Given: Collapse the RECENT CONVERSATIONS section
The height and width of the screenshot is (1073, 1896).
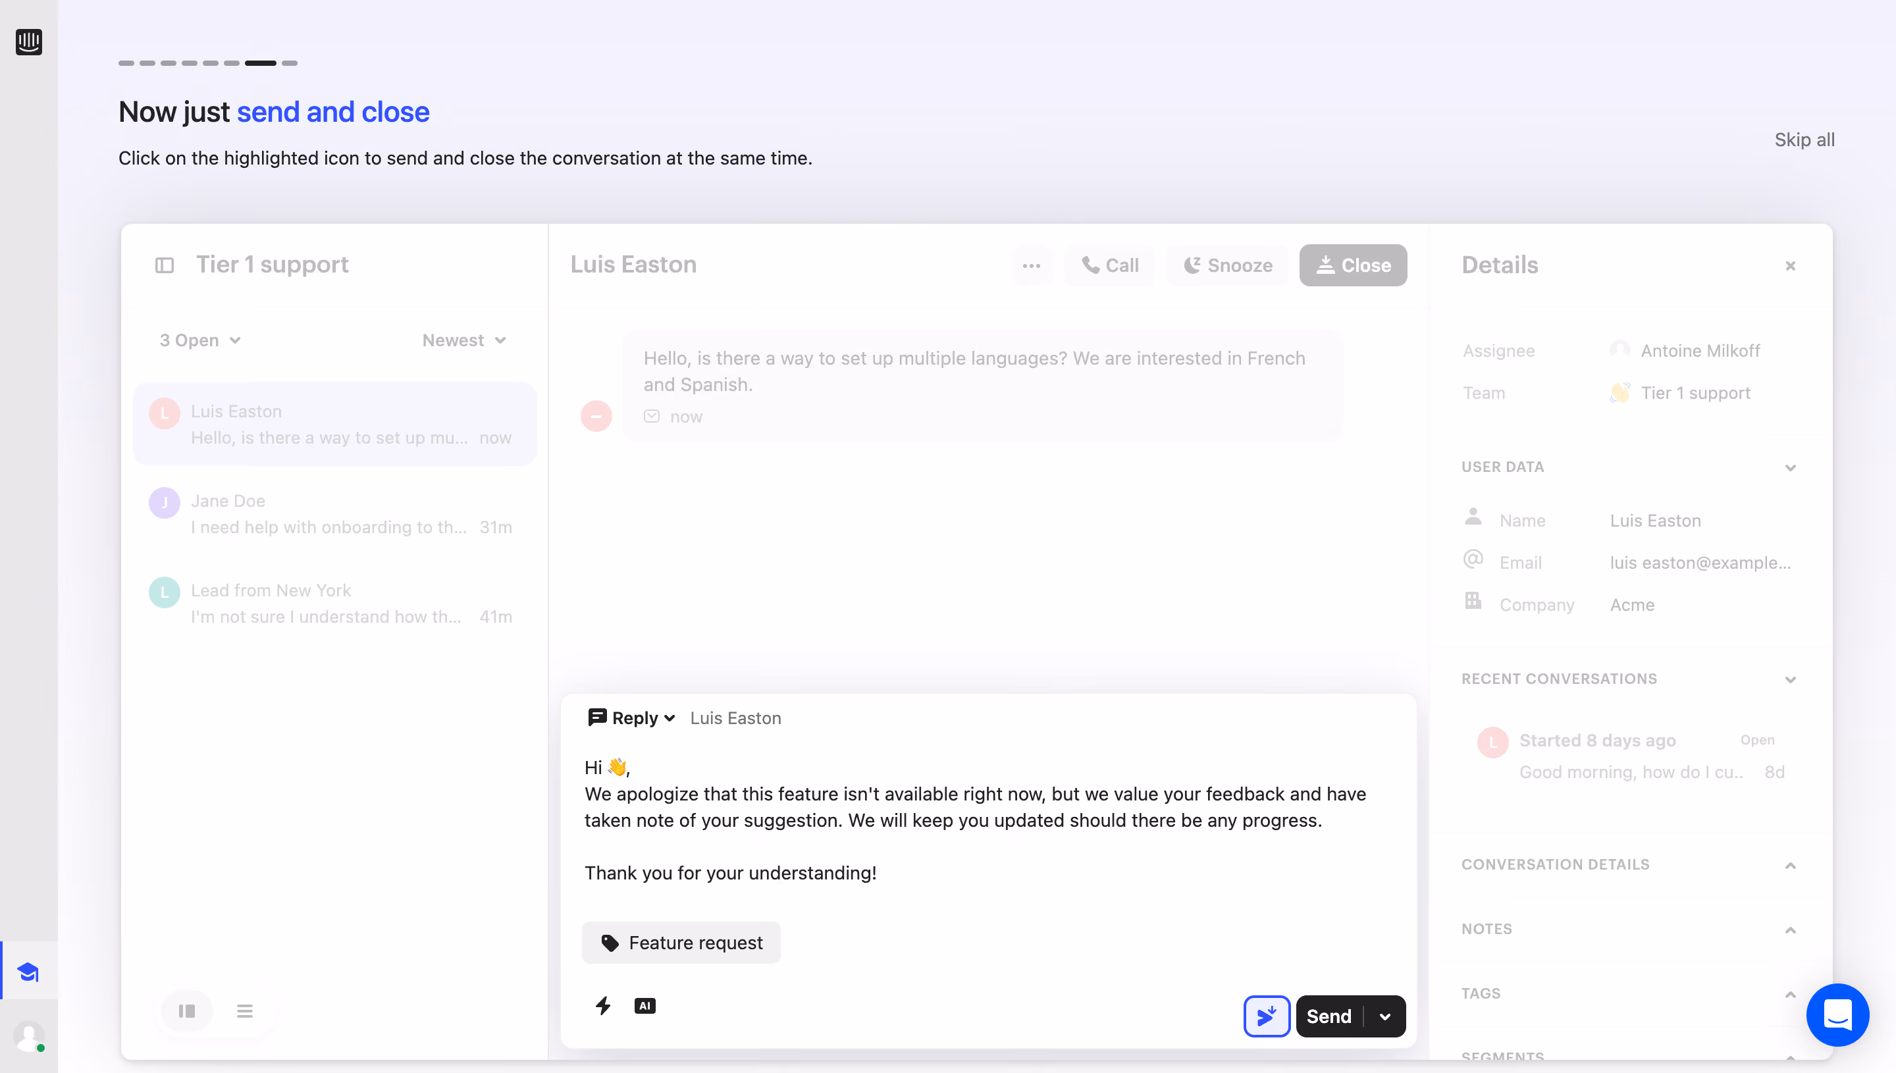Looking at the screenshot, I should click(x=1790, y=679).
